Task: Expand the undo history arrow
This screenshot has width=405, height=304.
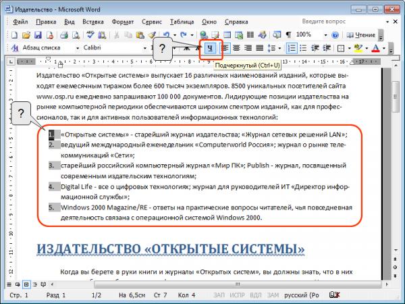Action: tap(175, 35)
